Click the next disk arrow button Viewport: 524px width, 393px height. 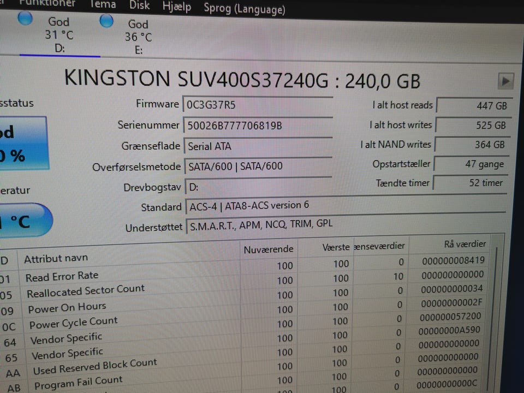coord(505,81)
